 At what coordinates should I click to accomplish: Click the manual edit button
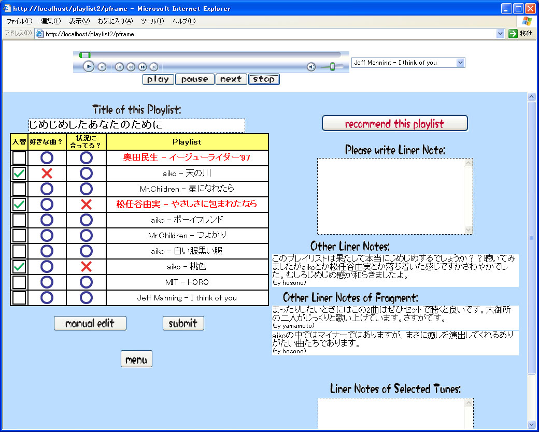pyautogui.click(x=90, y=323)
